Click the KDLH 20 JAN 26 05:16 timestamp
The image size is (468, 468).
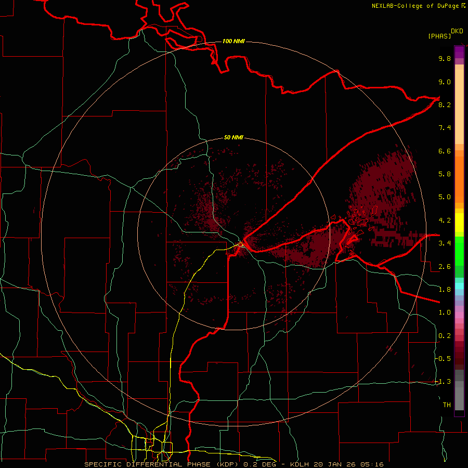click(336, 464)
